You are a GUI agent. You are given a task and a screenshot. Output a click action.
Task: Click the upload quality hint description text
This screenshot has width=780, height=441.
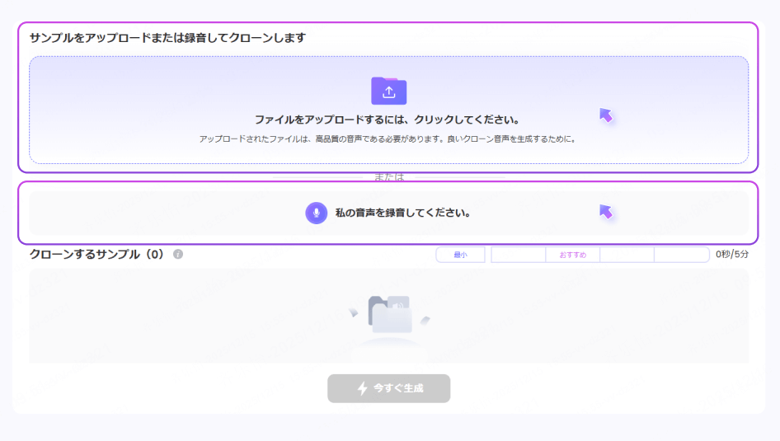point(388,139)
